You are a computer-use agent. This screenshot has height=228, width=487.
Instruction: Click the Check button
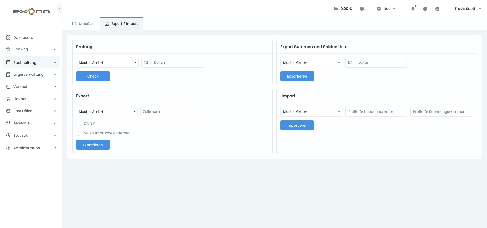point(93,76)
